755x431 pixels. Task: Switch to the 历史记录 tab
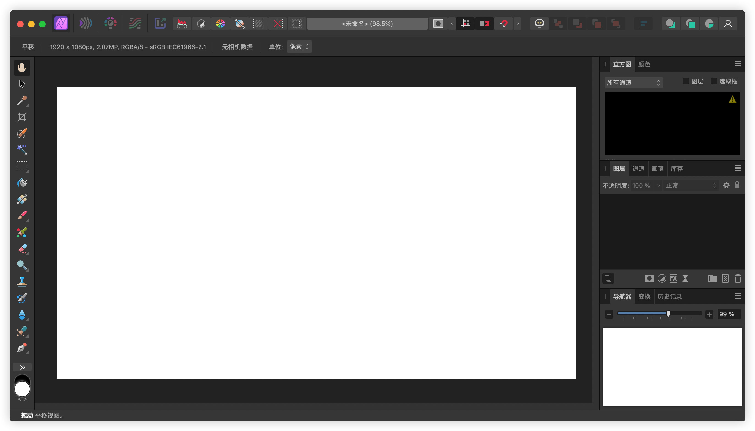click(x=669, y=296)
